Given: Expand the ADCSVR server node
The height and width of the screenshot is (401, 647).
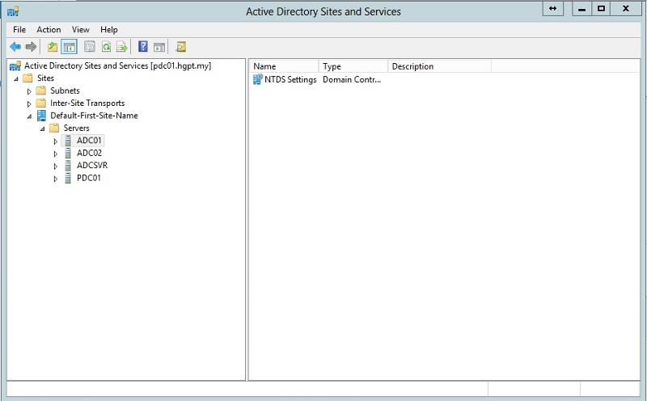Looking at the screenshot, I should pyautogui.click(x=55, y=167).
